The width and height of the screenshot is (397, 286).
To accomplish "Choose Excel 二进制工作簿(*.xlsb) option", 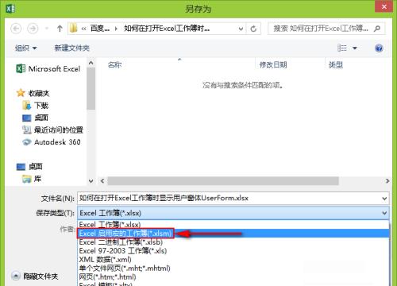I will (233, 242).
